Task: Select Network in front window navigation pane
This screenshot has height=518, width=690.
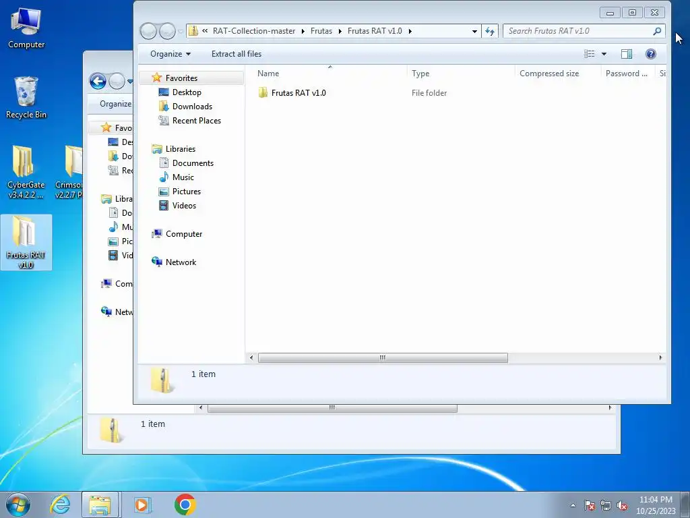Action: tap(181, 262)
